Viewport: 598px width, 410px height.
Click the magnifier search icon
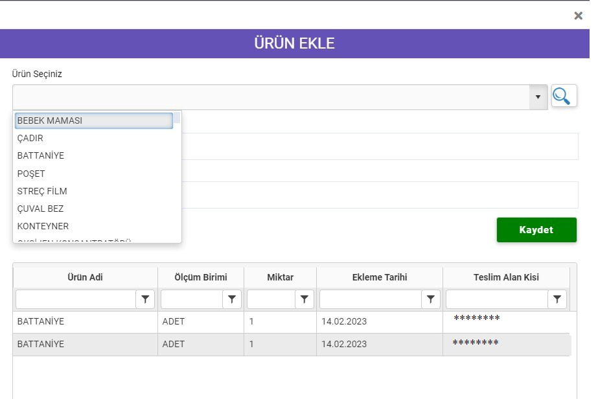(564, 97)
